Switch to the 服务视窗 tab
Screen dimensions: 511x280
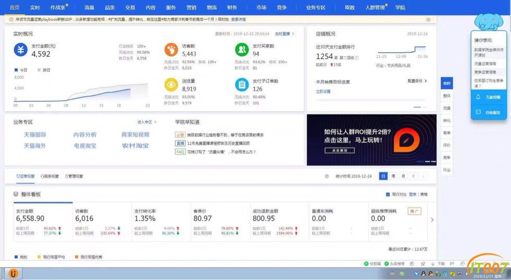50,176
